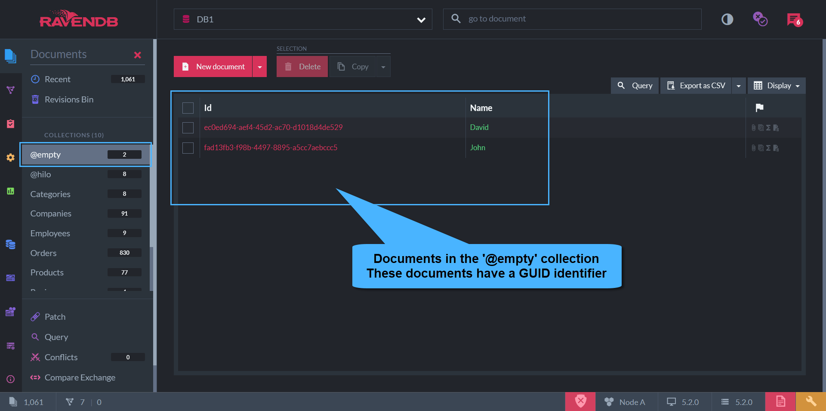Click the red document icon in status bar

[780, 402]
